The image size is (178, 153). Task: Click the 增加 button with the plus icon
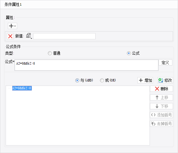145,80
